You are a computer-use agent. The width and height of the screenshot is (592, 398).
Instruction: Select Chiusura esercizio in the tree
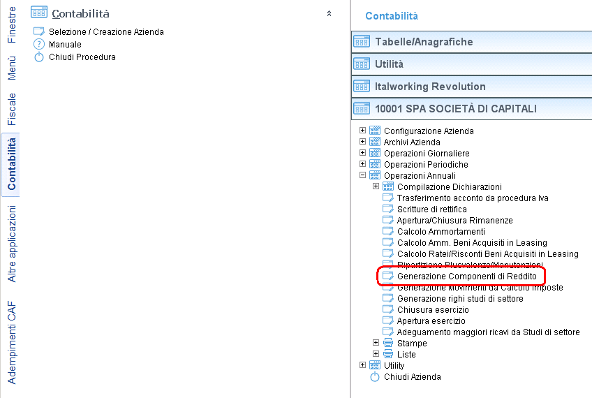pyautogui.click(x=433, y=309)
